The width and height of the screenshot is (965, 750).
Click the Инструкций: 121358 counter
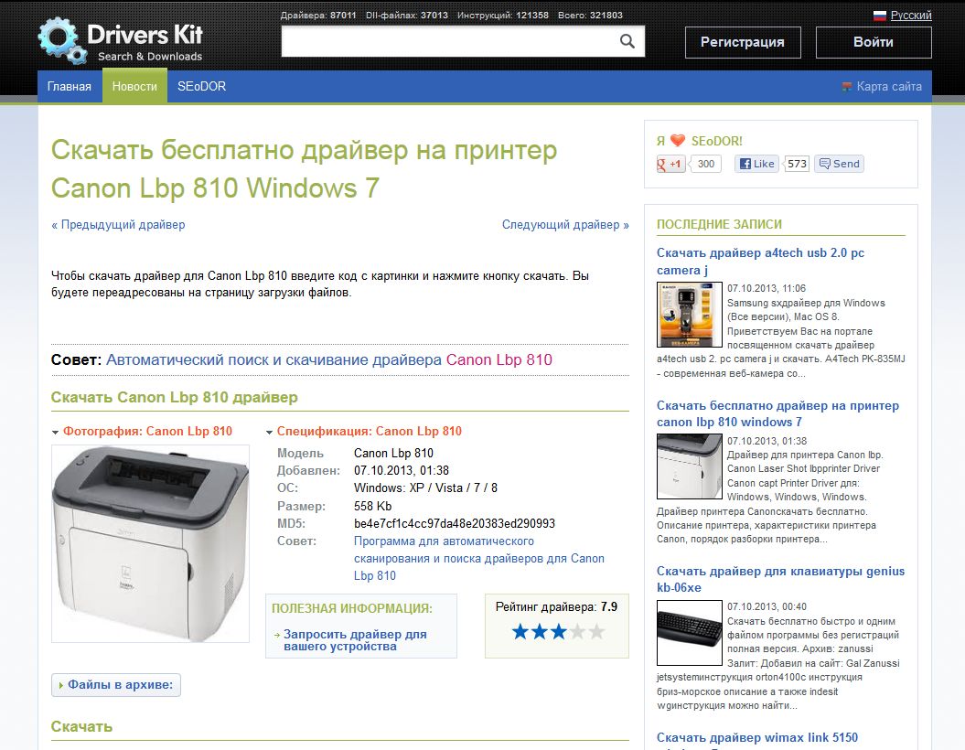tap(503, 16)
